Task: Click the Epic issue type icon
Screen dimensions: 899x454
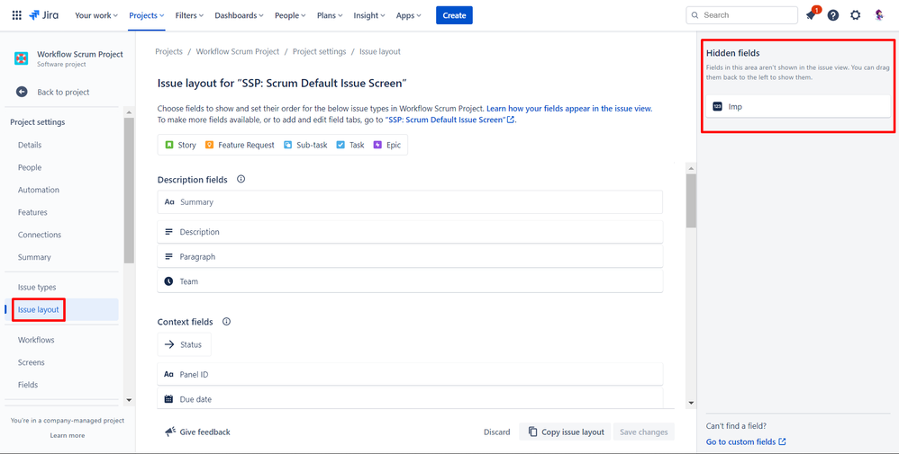Action: (x=377, y=145)
